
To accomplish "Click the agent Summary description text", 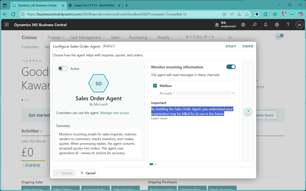I will (x=98, y=143).
